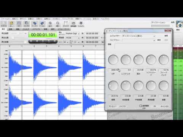This screenshot has height=137, width=183.
Task: Click the playback position slider handle
Action: [13, 38]
